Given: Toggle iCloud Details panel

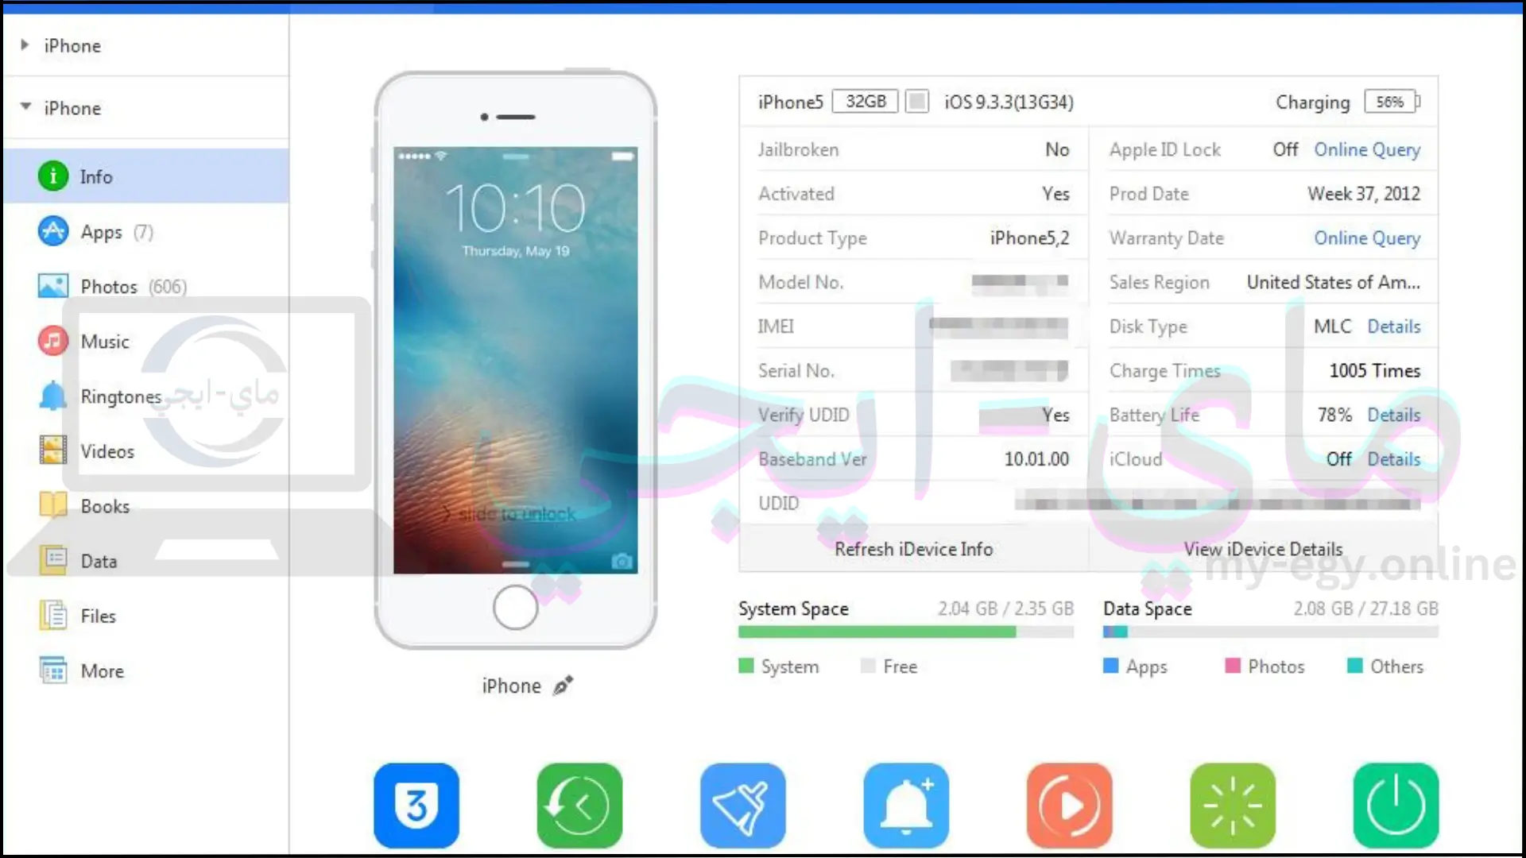Looking at the screenshot, I should (1393, 459).
